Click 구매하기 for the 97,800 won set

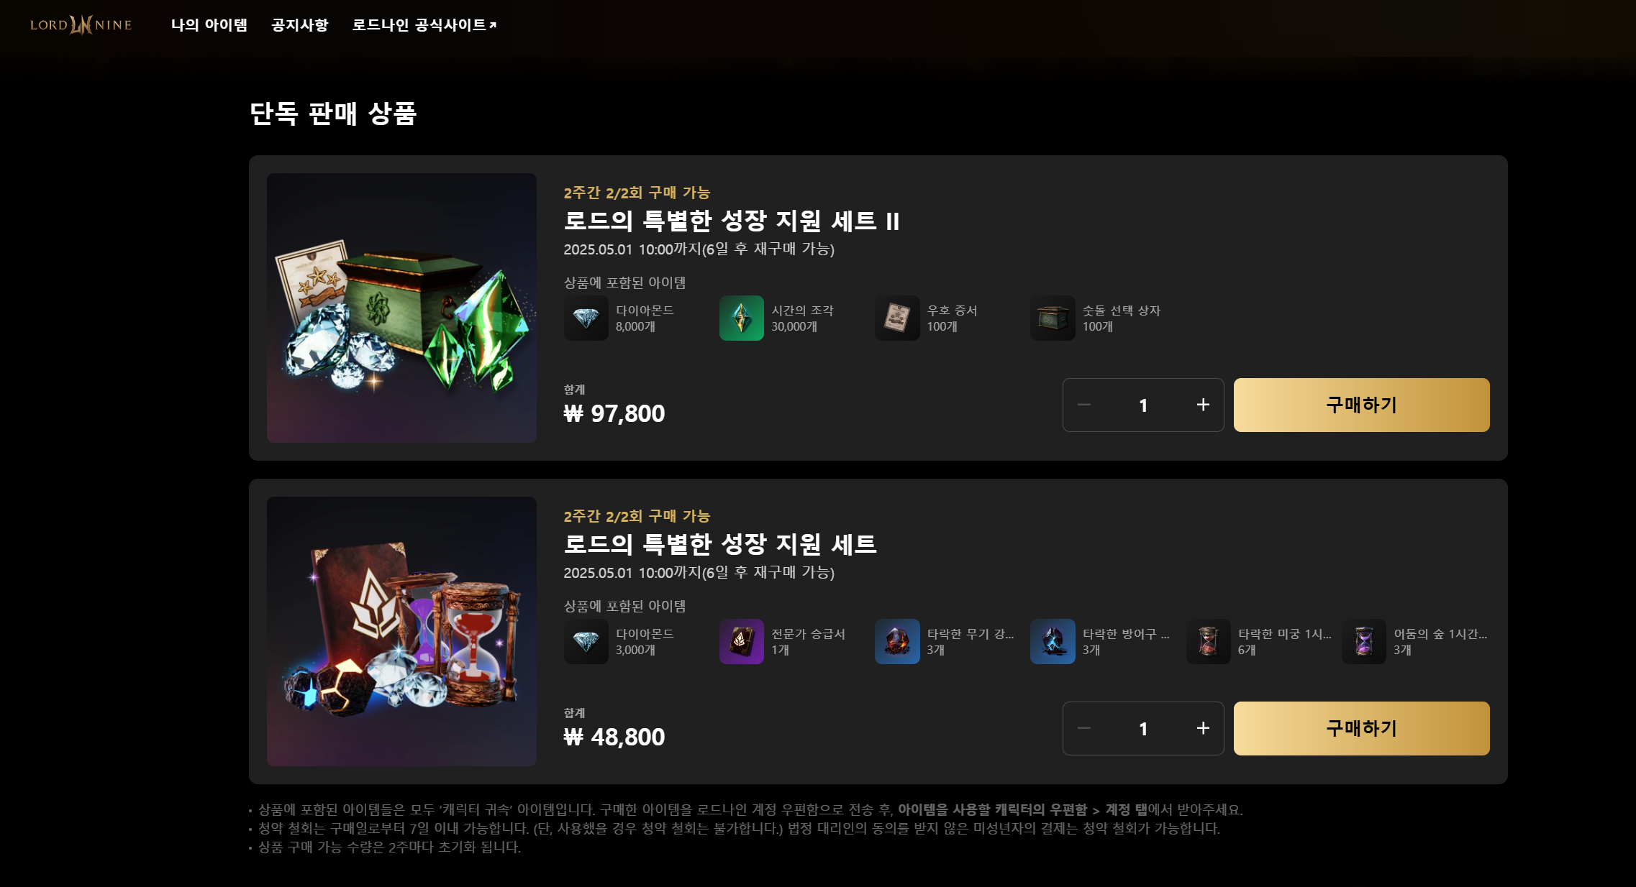pos(1361,405)
